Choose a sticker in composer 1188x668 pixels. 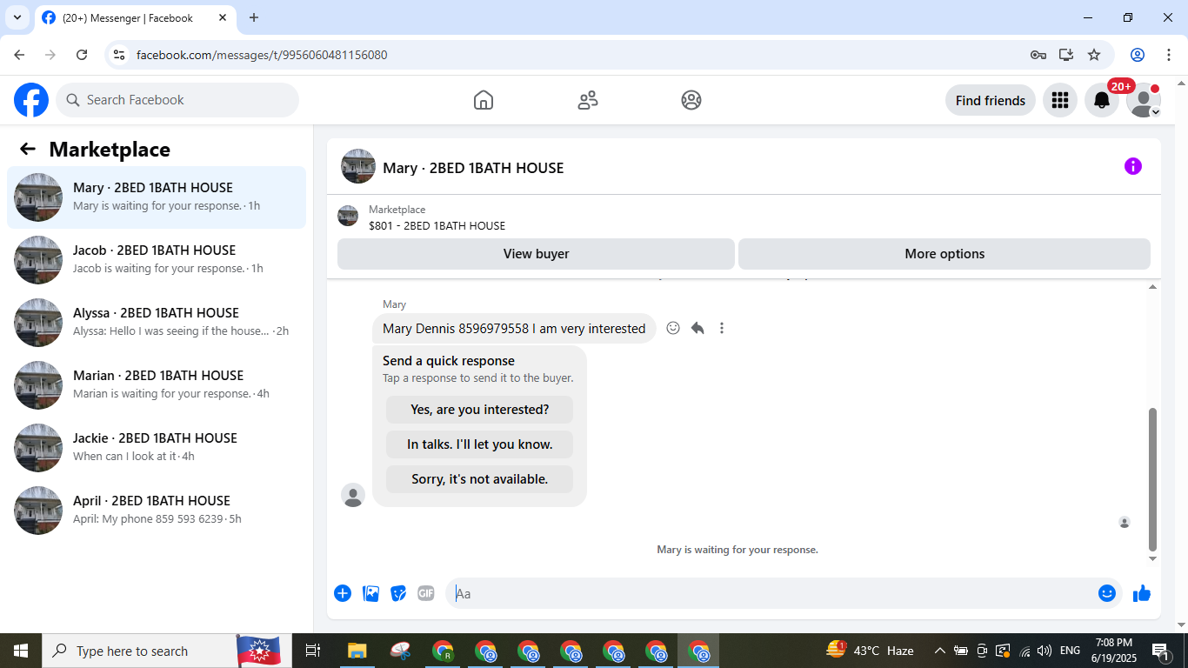(x=398, y=593)
